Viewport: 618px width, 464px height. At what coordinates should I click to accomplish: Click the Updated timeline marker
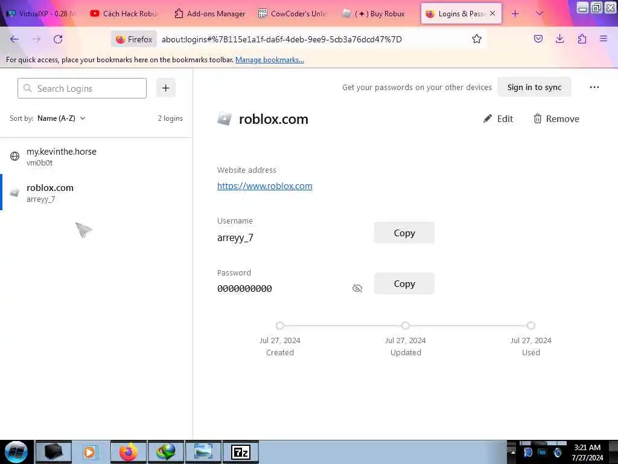coord(405,326)
